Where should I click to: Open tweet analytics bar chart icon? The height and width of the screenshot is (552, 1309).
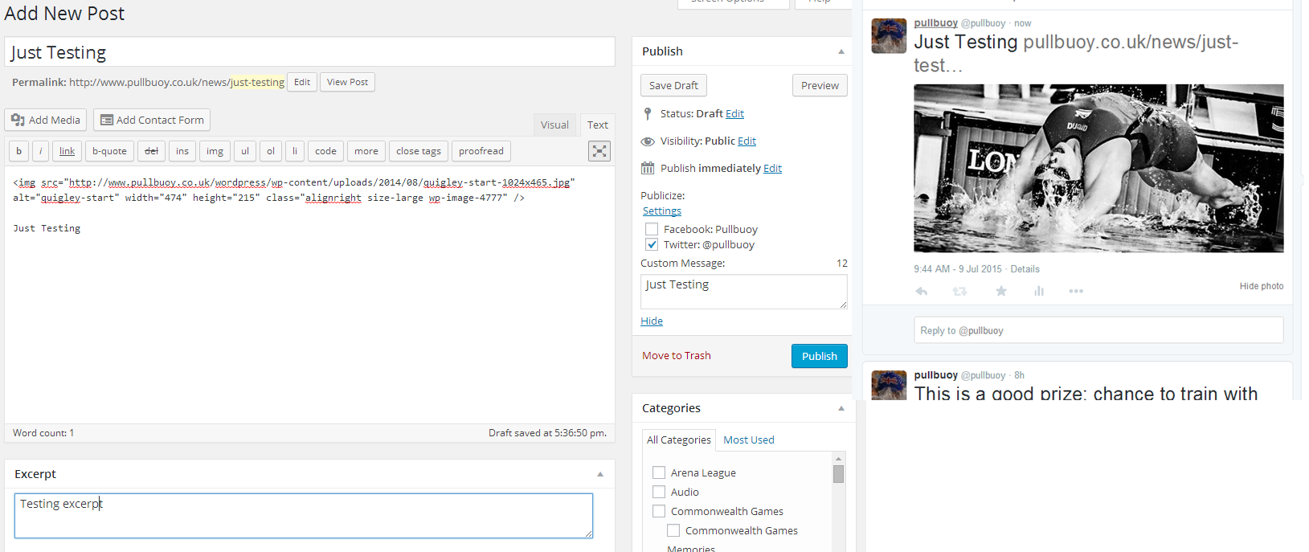tap(1039, 292)
